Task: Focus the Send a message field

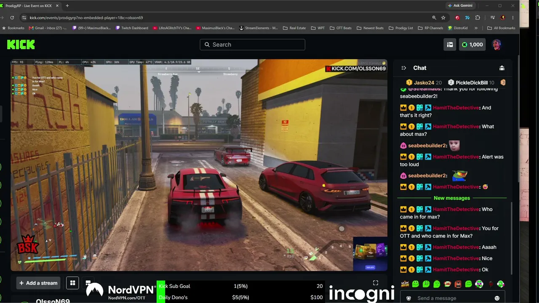Action: pyautogui.click(x=453, y=298)
